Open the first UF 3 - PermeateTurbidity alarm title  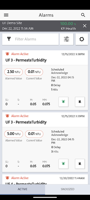click(26, 60)
